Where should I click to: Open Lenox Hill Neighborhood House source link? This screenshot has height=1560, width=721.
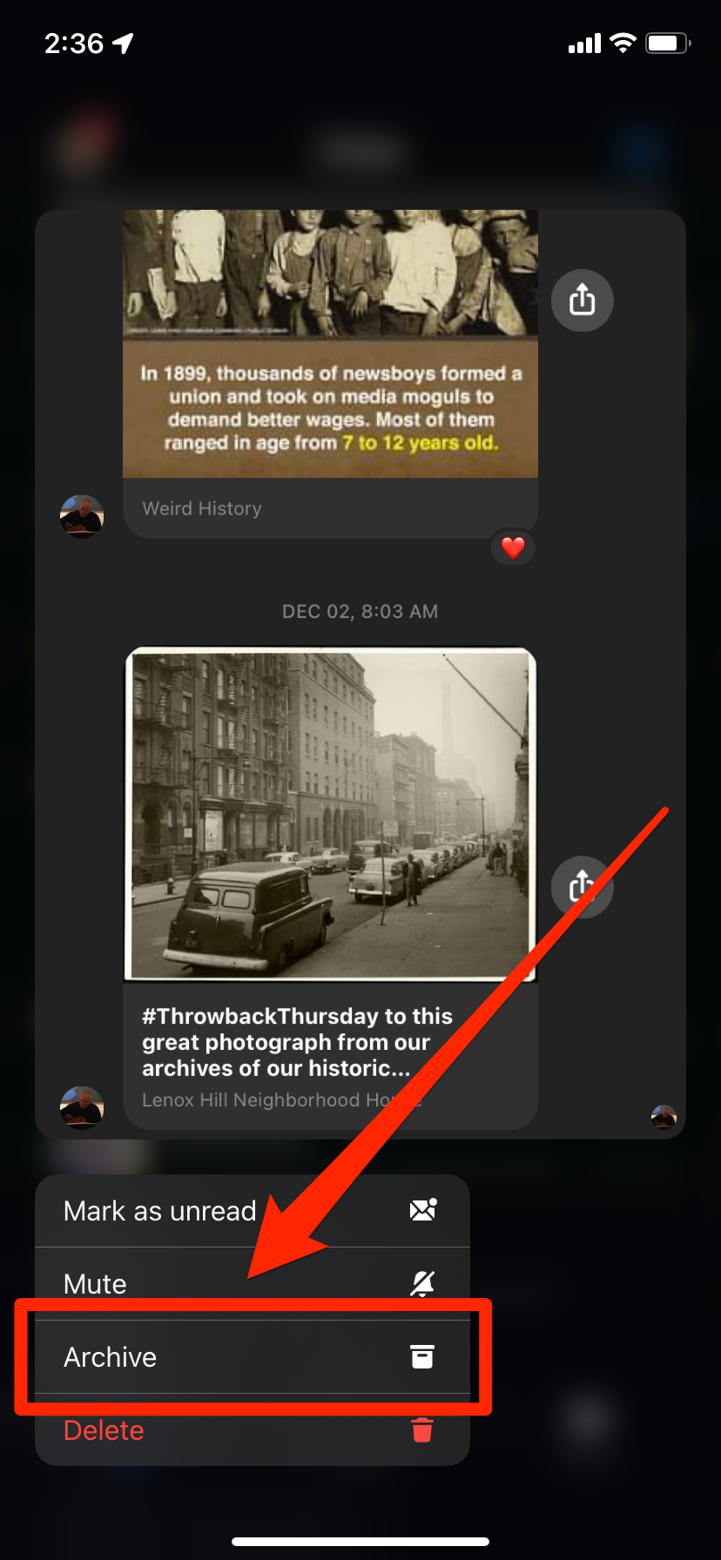[x=281, y=1100]
